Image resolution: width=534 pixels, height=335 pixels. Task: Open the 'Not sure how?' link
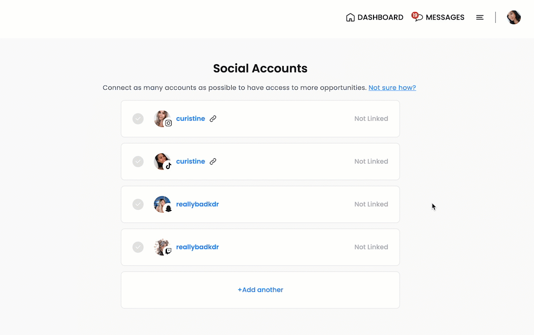[x=392, y=87]
